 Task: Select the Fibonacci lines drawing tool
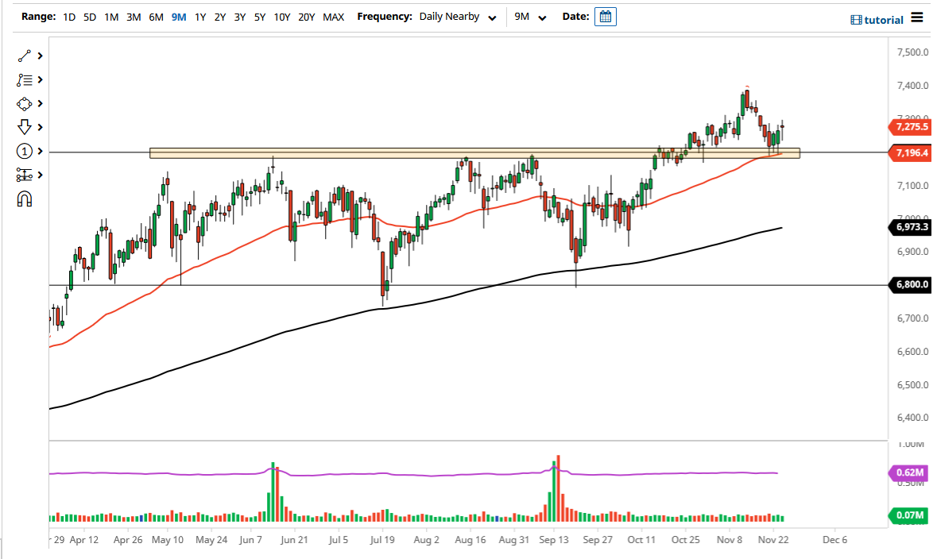click(x=22, y=79)
